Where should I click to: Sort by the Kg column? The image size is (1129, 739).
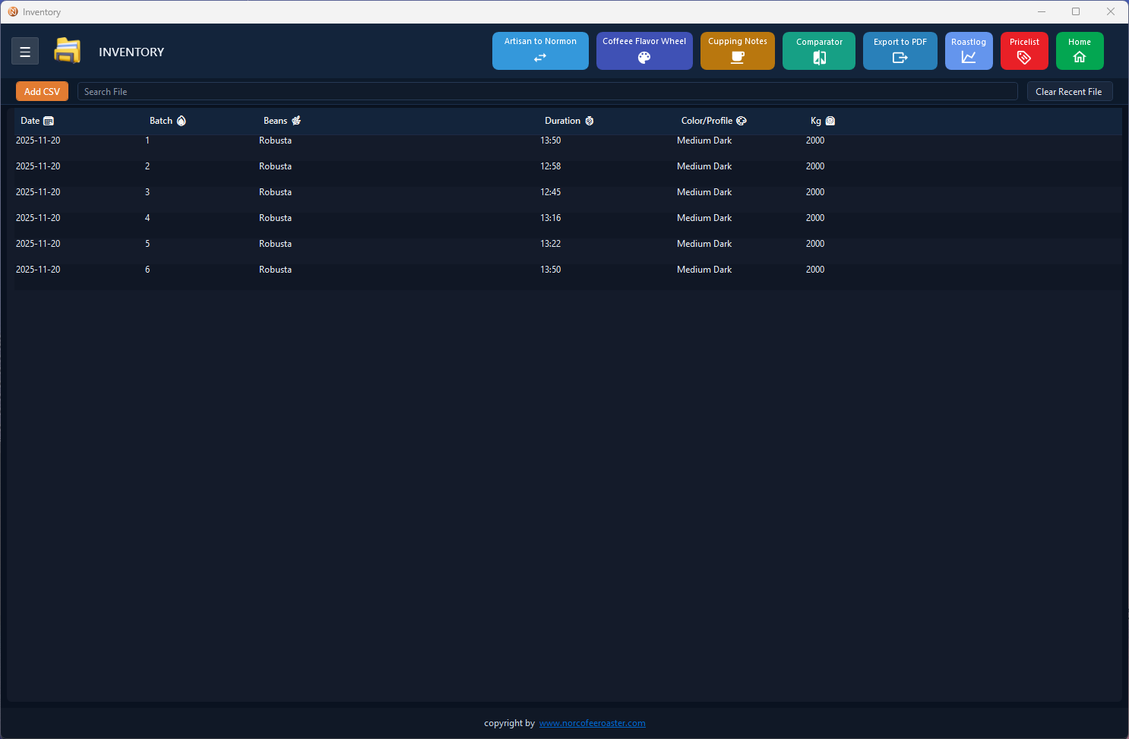pyautogui.click(x=823, y=120)
